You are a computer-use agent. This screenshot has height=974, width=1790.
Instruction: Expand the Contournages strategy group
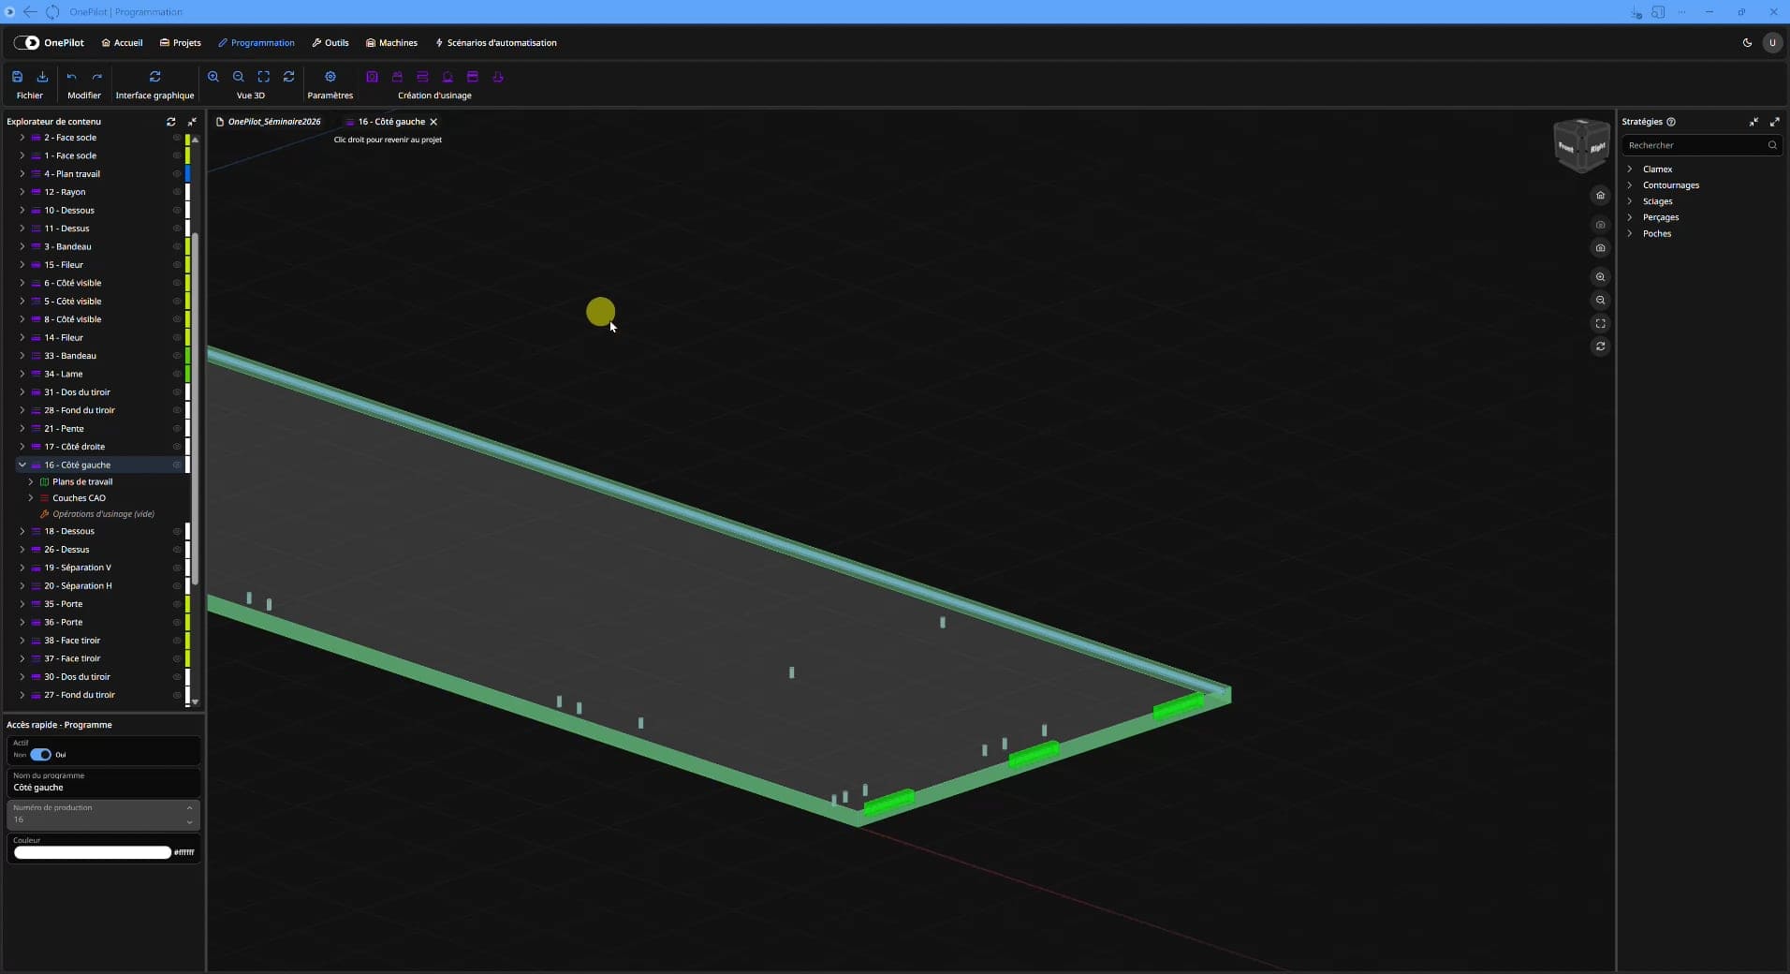[1630, 185]
